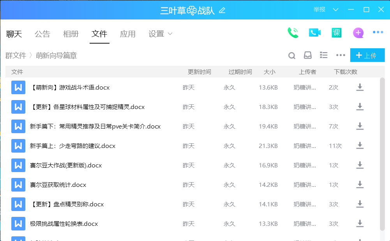Switch to the 聊天 tab

coord(14,34)
